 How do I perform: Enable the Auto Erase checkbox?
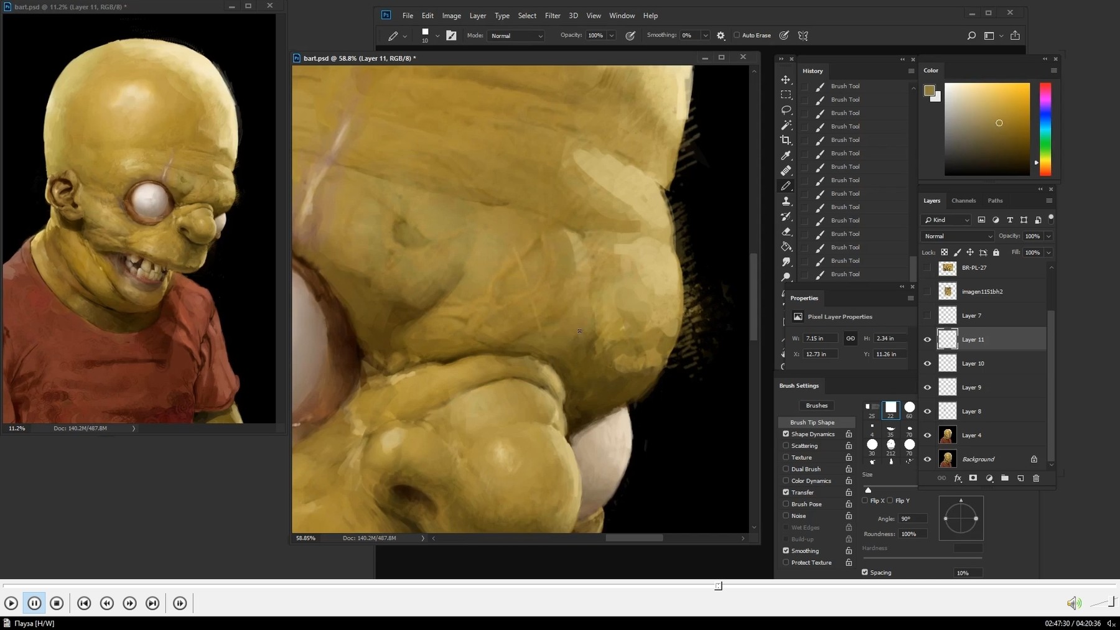pyautogui.click(x=737, y=35)
